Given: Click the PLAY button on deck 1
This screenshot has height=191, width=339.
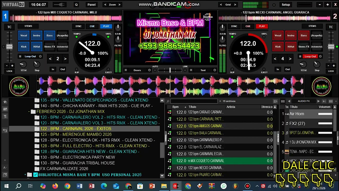Looking at the screenshot, I should [x=106, y=26].
